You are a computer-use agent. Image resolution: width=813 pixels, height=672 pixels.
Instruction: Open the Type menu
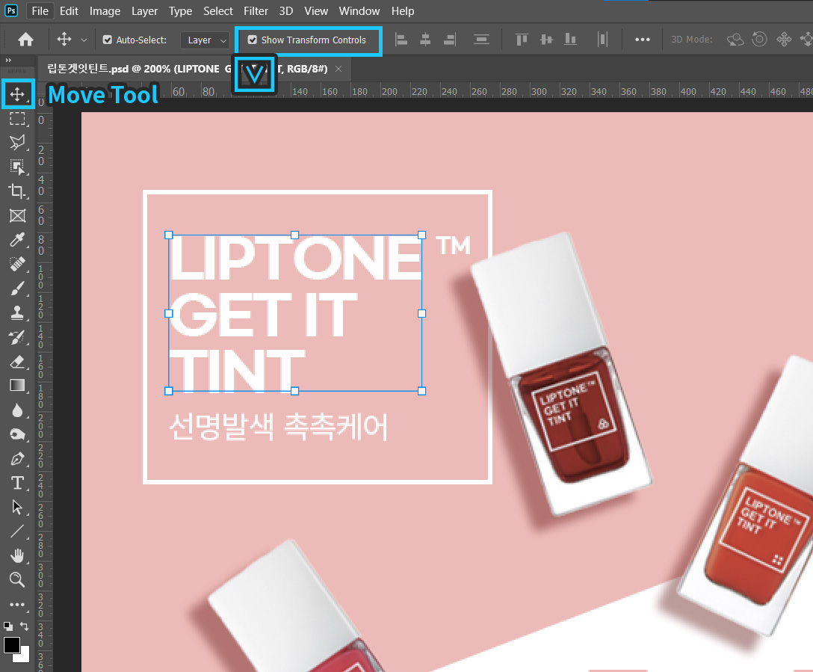pyautogui.click(x=180, y=11)
